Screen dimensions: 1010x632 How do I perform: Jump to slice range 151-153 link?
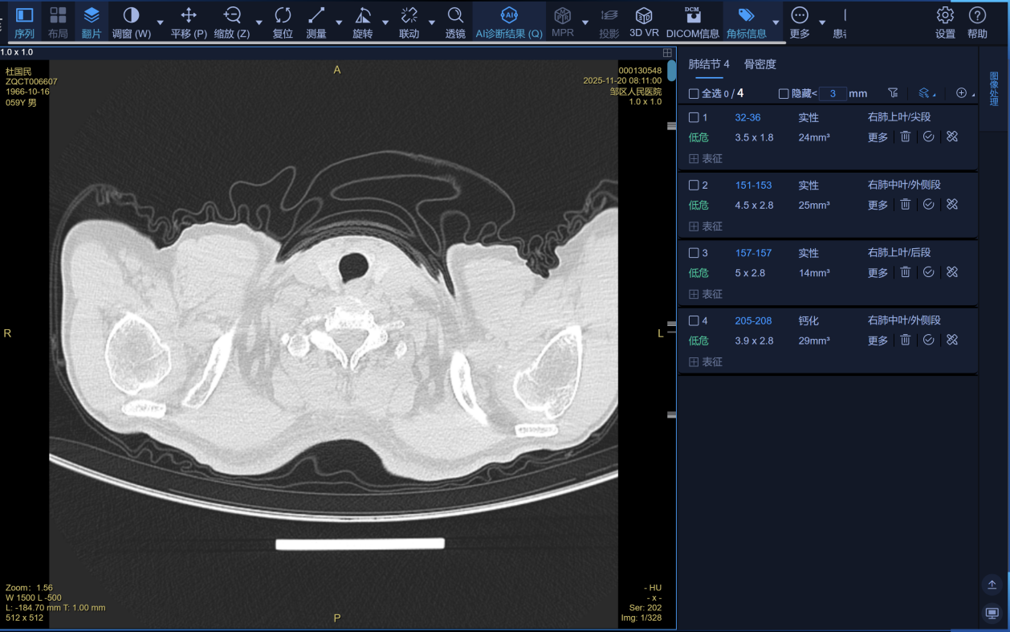click(753, 186)
